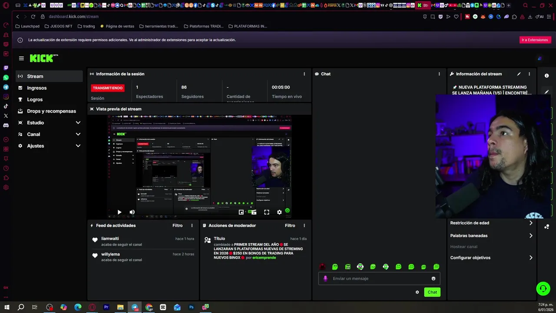Open the emoji picker in chat input
The image size is (556, 313).
pos(434,279)
